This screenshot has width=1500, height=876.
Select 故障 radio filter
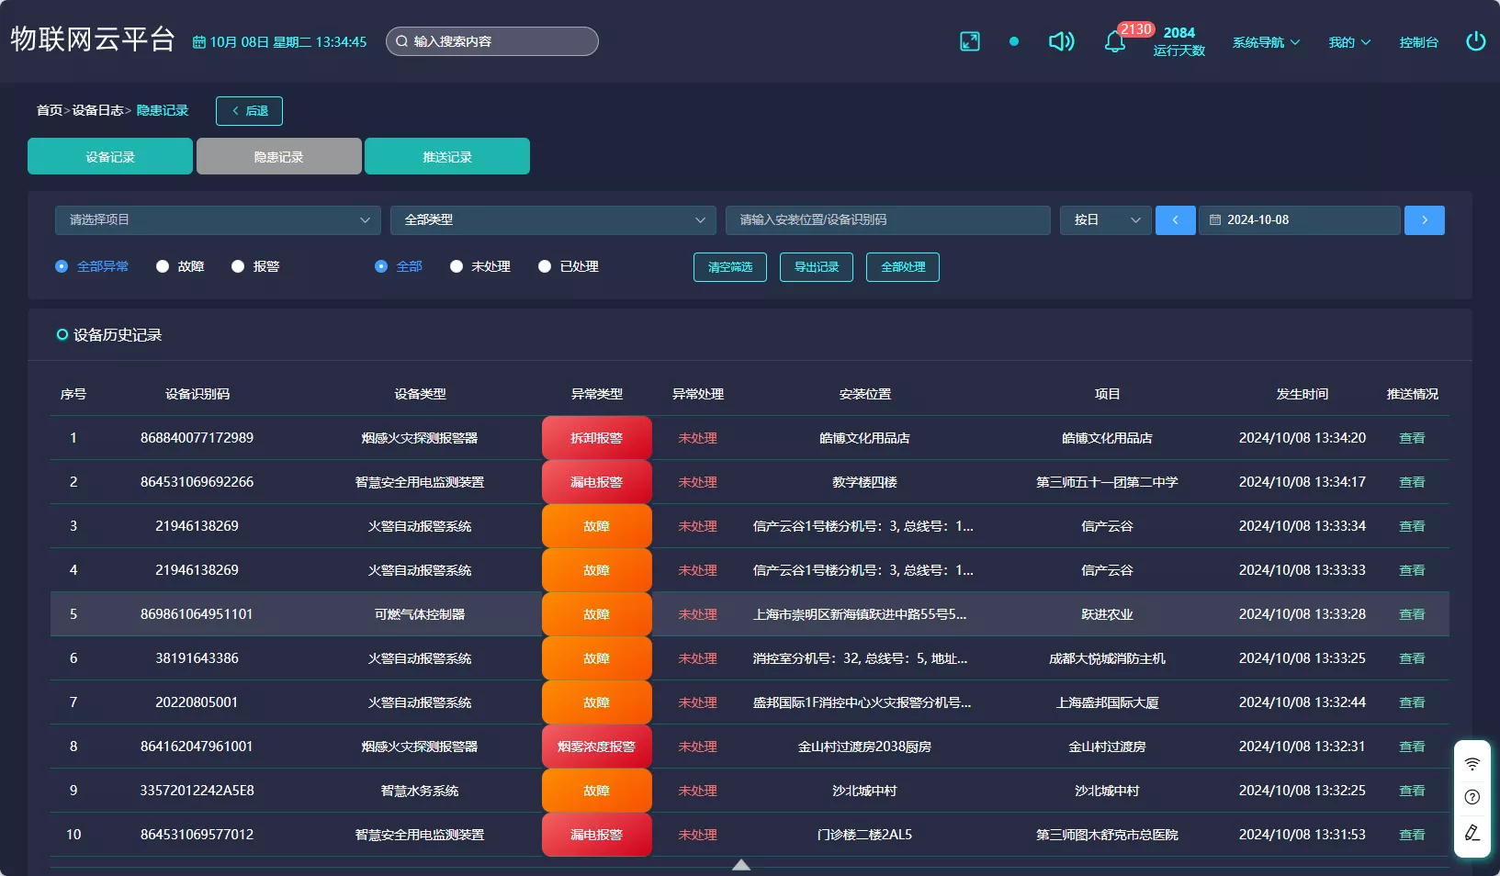180,266
